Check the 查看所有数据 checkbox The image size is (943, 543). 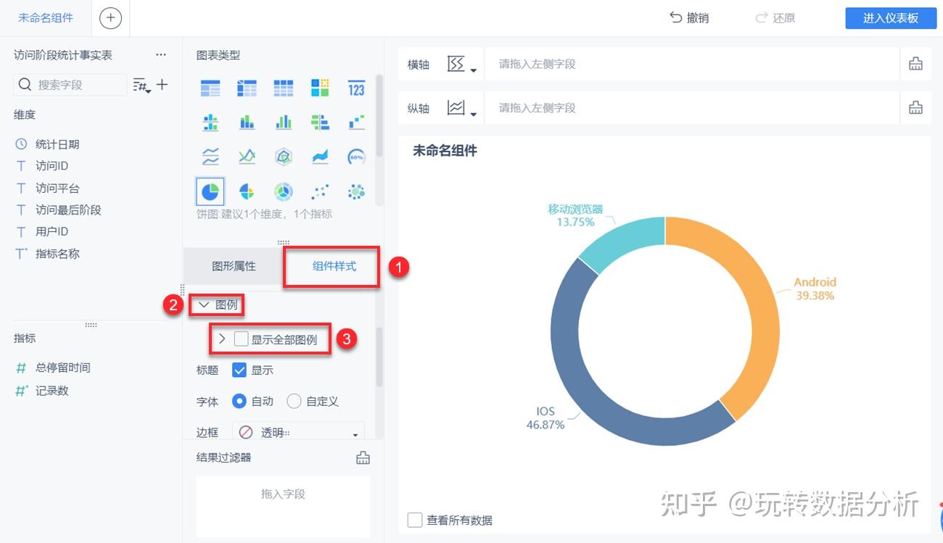(x=415, y=520)
